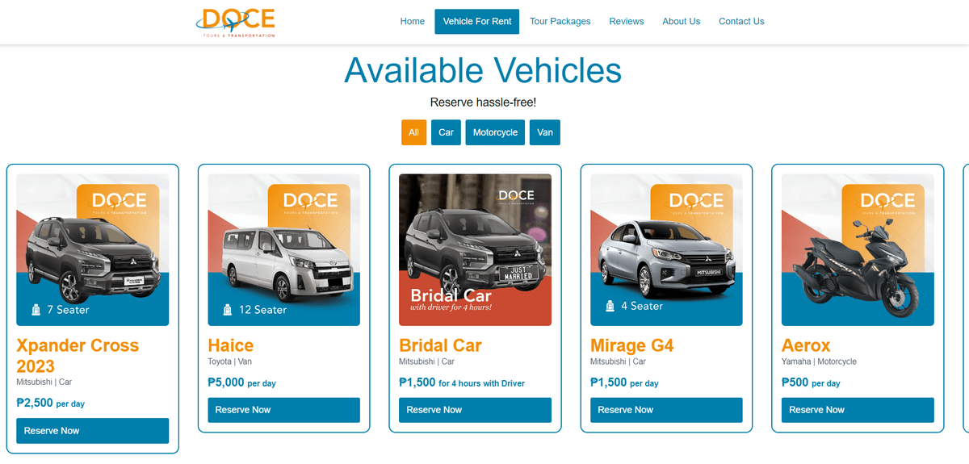Screen dimensions: 969x464
Task: Click the 4 Seater seat icon
Action: click(x=610, y=306)
